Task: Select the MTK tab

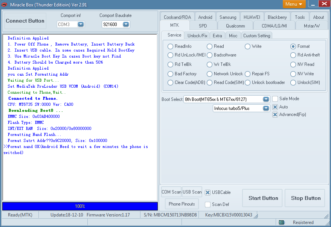Action: pos(175,25)
